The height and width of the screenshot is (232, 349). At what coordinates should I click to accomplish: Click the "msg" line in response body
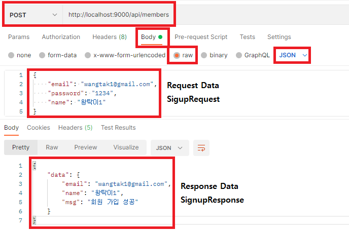100,202
